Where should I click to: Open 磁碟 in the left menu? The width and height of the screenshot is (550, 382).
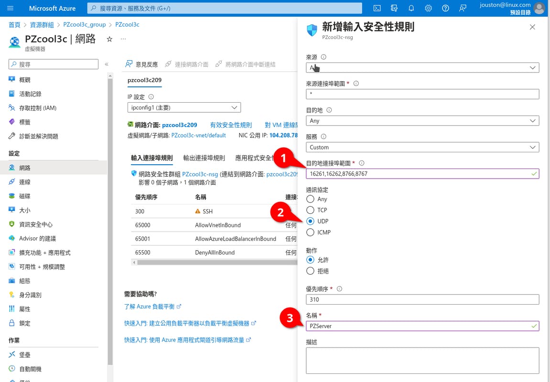point(25,196)
